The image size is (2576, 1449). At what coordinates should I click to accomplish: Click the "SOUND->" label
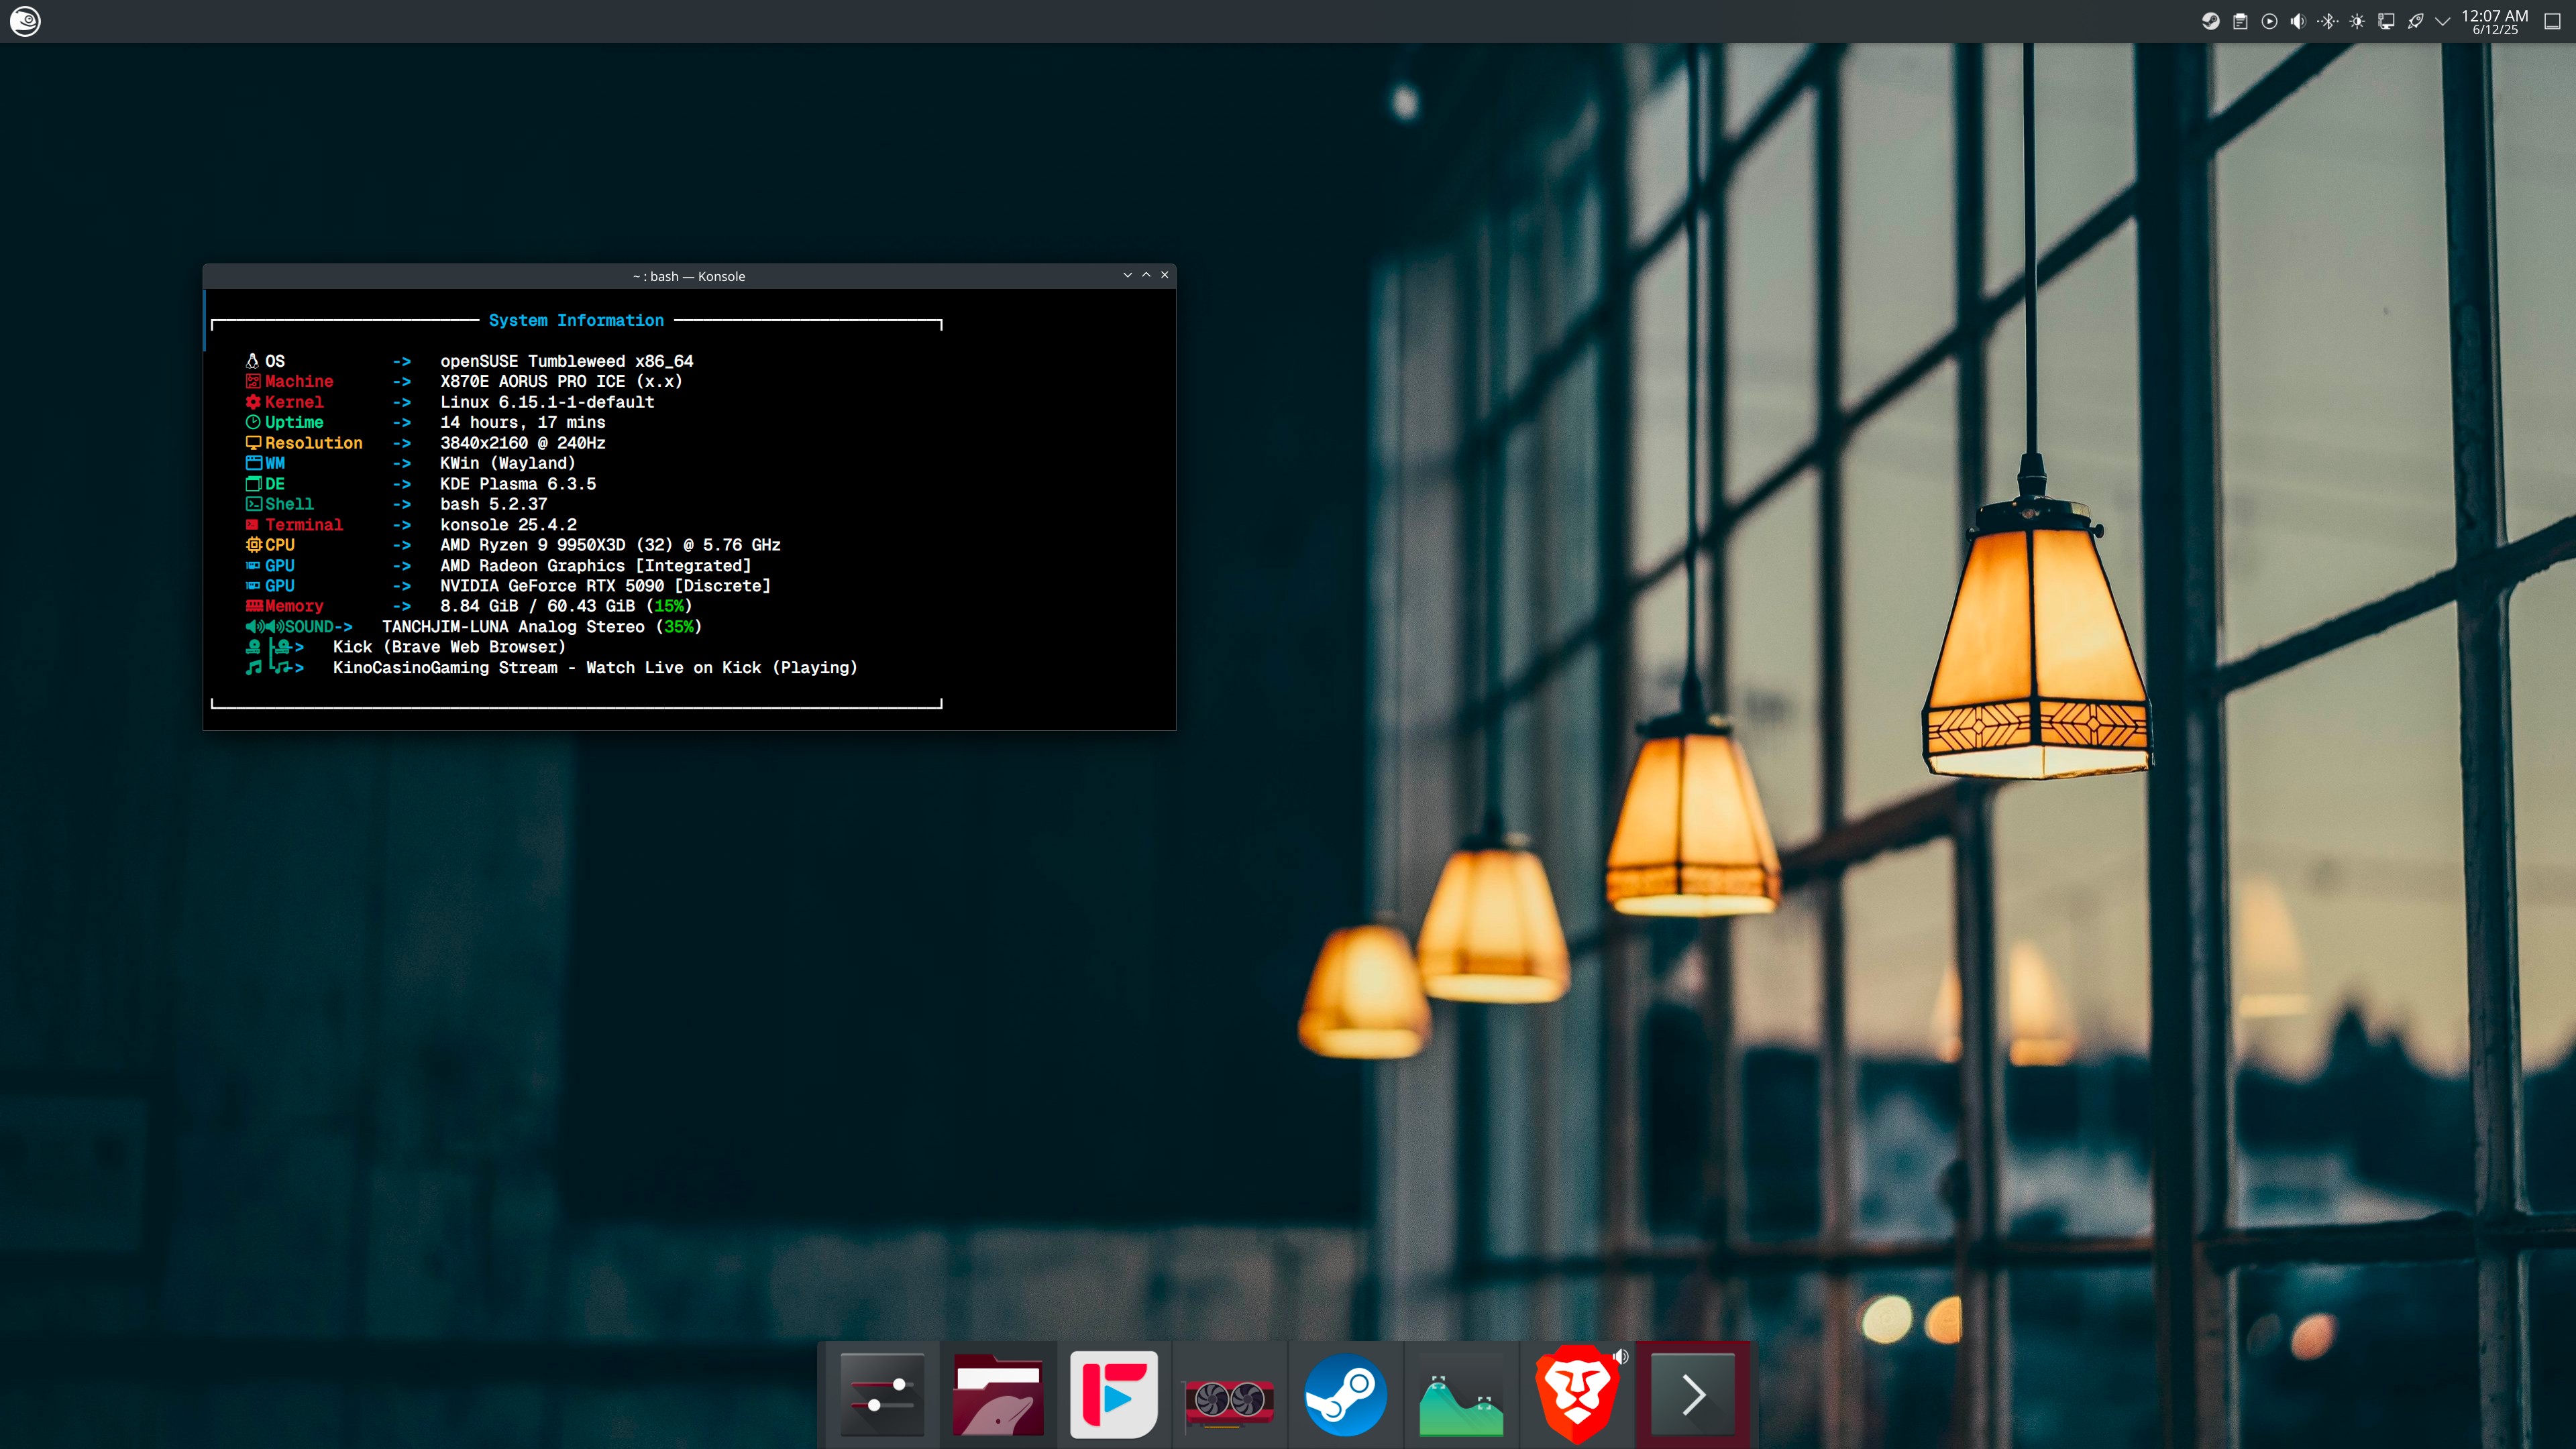click(319, 626)
